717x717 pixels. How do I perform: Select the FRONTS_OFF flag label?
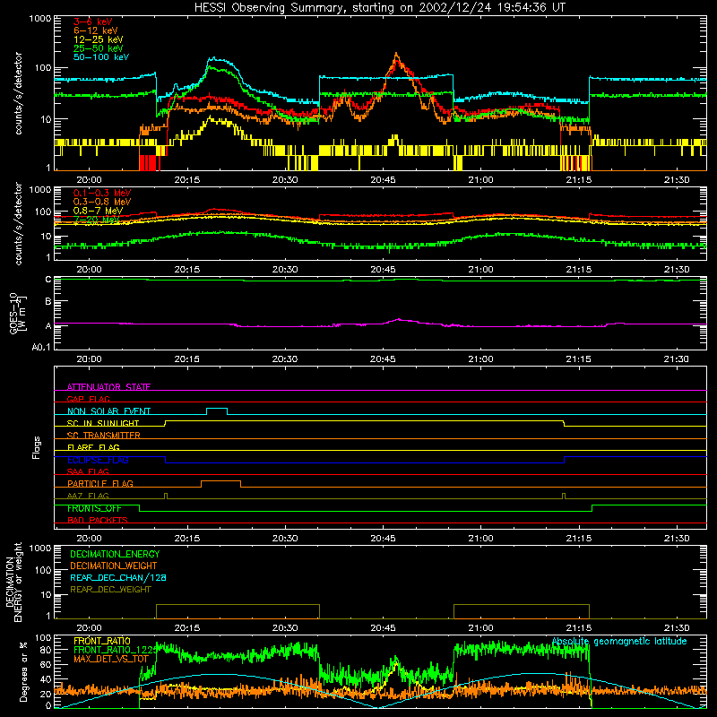click(94, 508)
